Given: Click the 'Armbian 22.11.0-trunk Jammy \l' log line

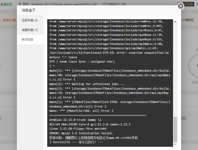Looking at the screenshot, I should click(75, 120).
